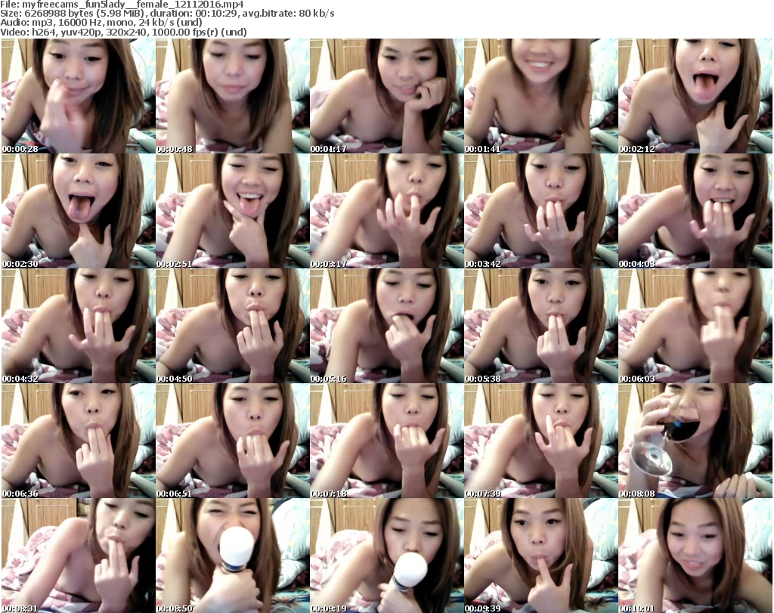Viewport: 774px width, 613px height.
Task: Click the 'Video: h264, yuv420p' line
Action: coord(123,32)
